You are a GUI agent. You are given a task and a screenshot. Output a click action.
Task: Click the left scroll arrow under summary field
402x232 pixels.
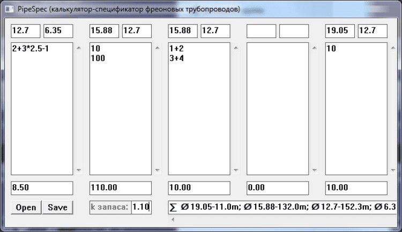coord(173,220)
